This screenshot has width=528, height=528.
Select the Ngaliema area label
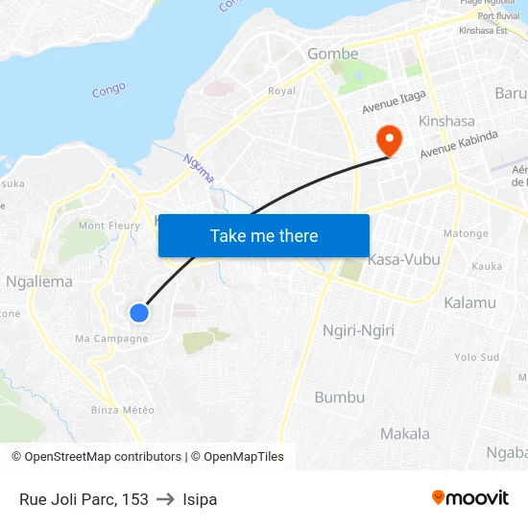(x=39, y=282)
